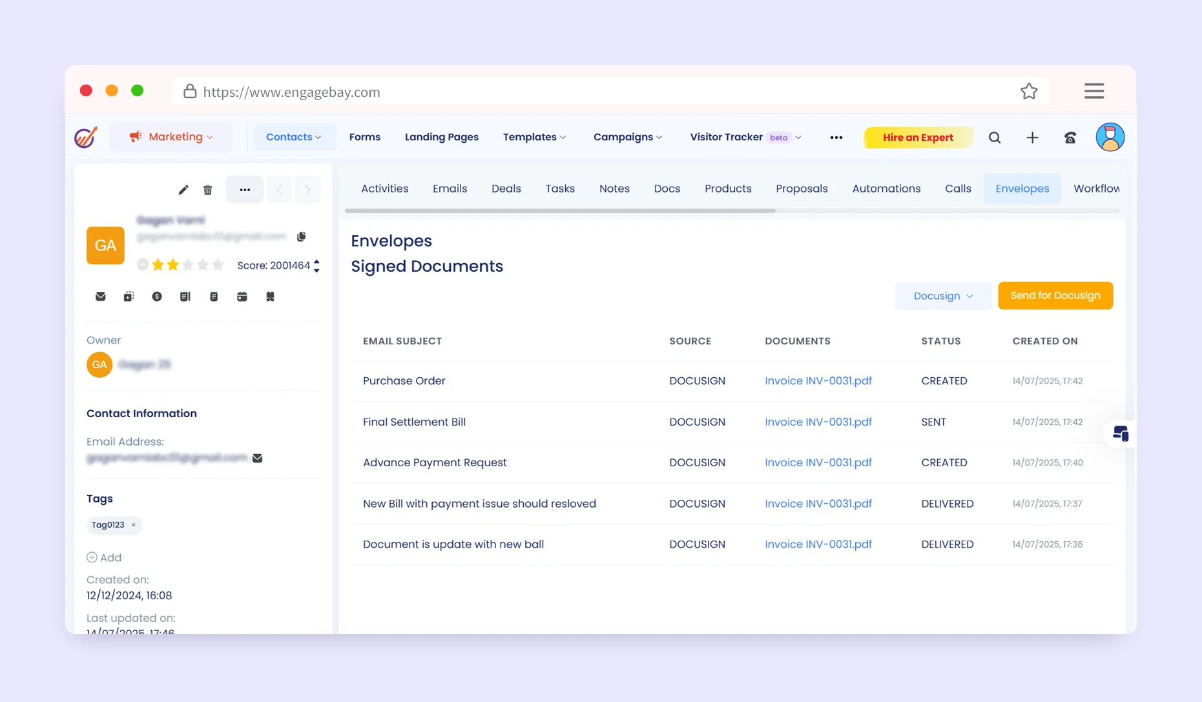The width and height of the screenshot is (1202, 702).
Task: Click the plus quick-add icon
Action: click(x=1032, y=138)
